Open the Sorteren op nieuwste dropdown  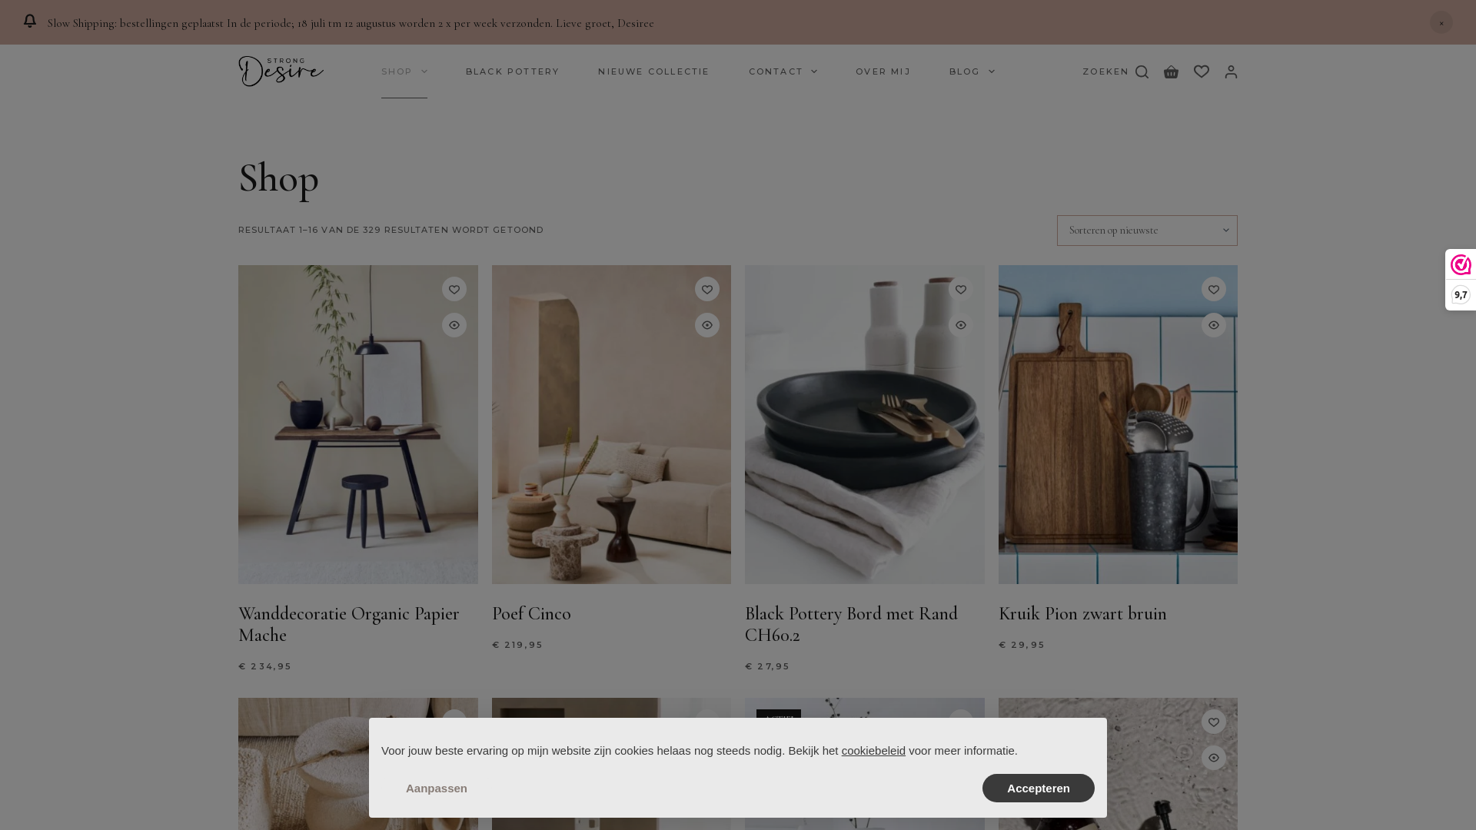1147,231
